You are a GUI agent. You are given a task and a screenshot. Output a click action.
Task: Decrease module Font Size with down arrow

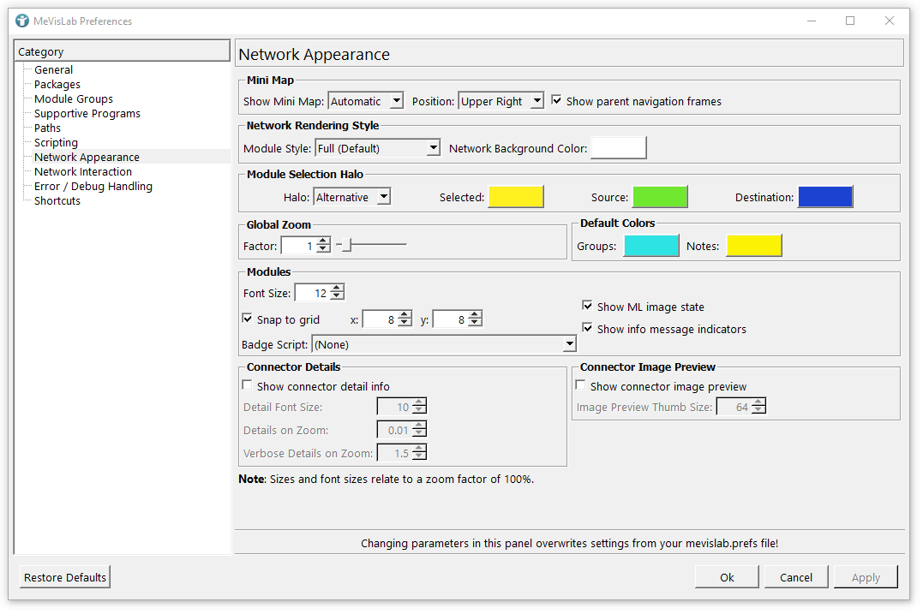(x=337, y=297)
